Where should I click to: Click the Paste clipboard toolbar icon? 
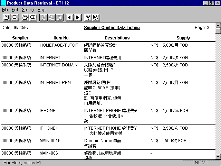coord(59,18)
